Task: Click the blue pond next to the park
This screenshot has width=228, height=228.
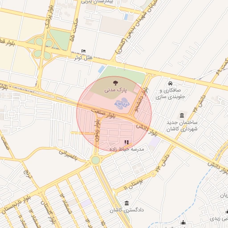Action: 102,69
